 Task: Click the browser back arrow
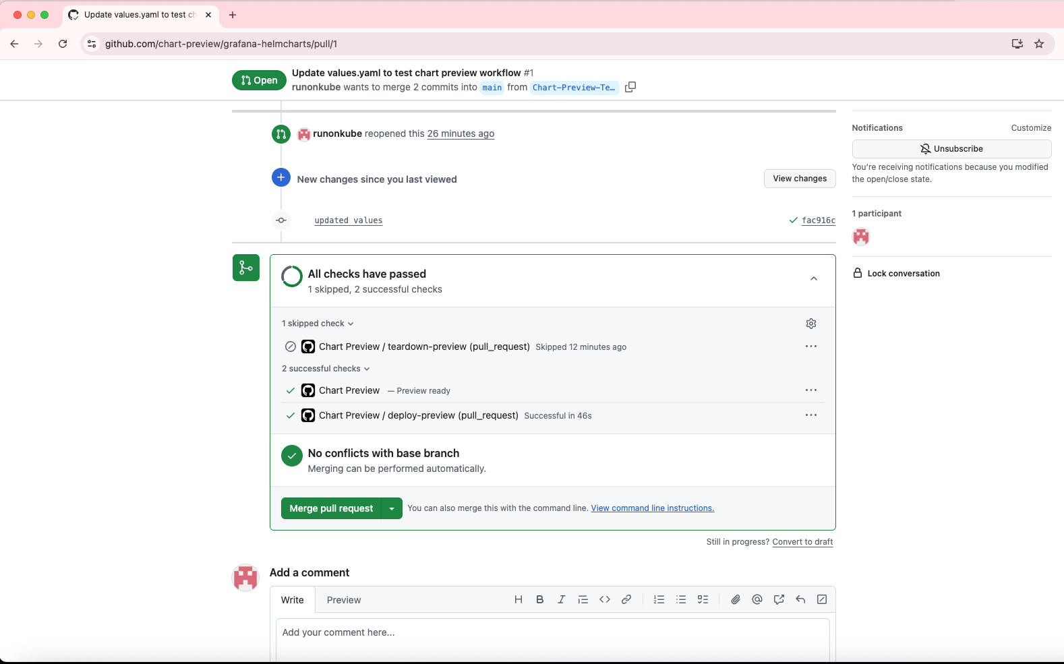click(14, 44)
